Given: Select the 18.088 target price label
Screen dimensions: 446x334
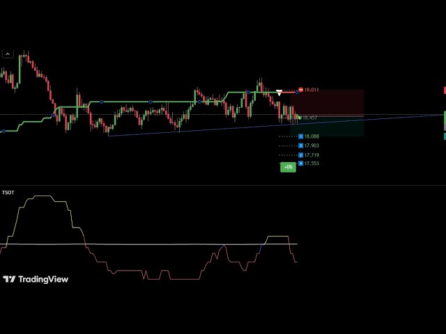Looking at the screenshot, I should (x=312, y=136).
